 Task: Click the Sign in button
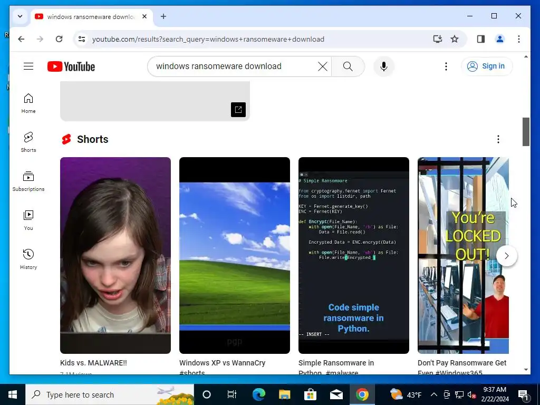[486, 66]
